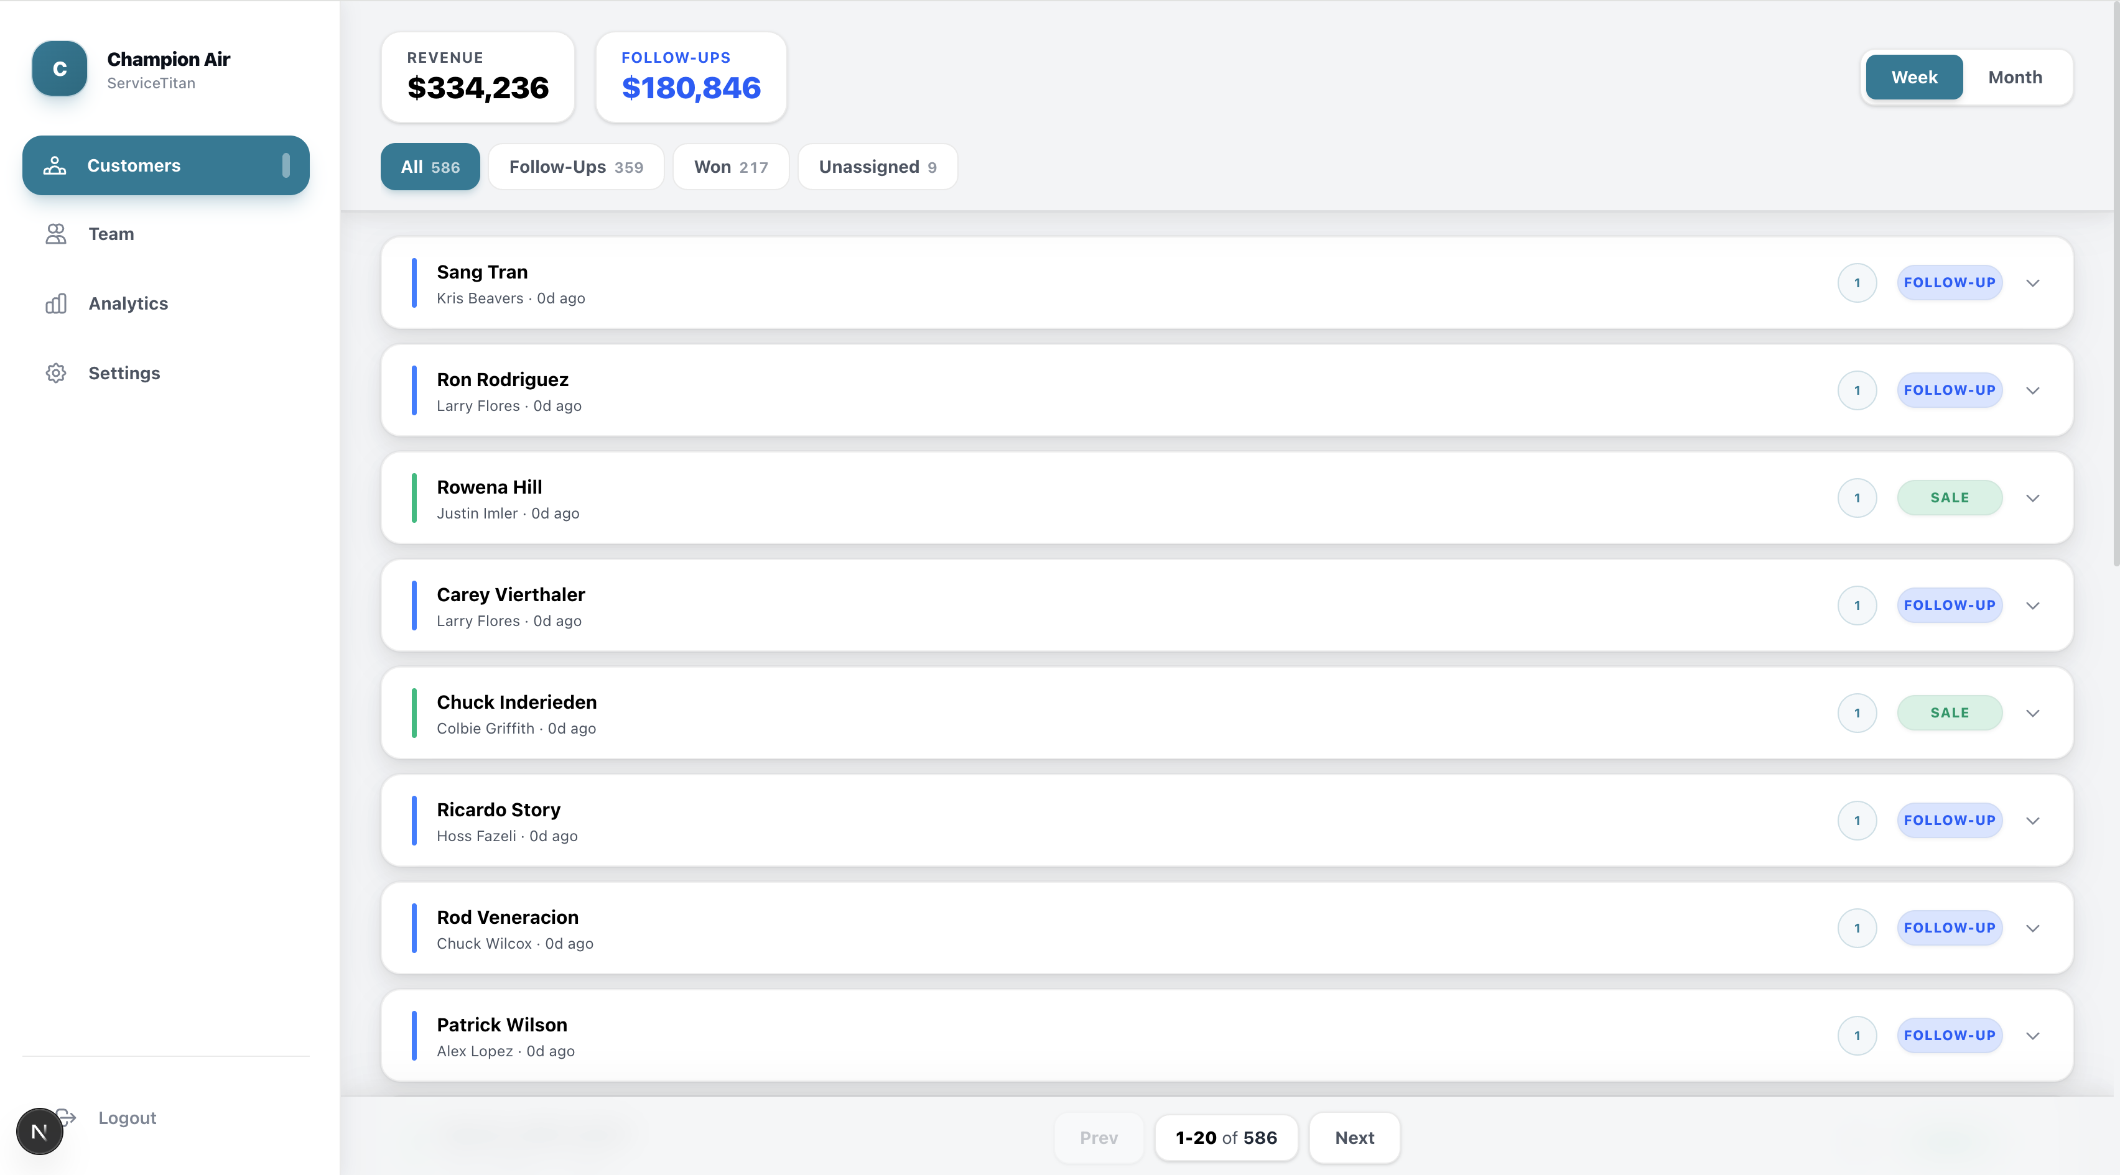Click the Settings gear icon
This screenshot has width=2120, height=1175.
(x=56, y=373)
